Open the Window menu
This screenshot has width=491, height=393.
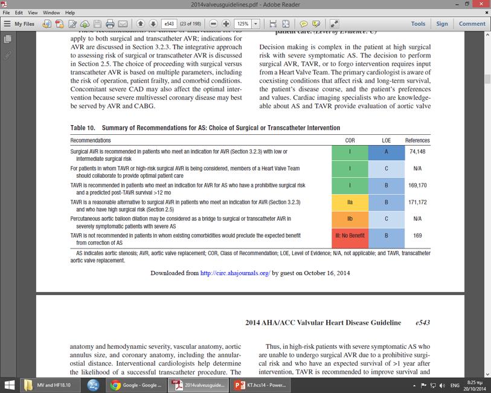click(51, 13)
